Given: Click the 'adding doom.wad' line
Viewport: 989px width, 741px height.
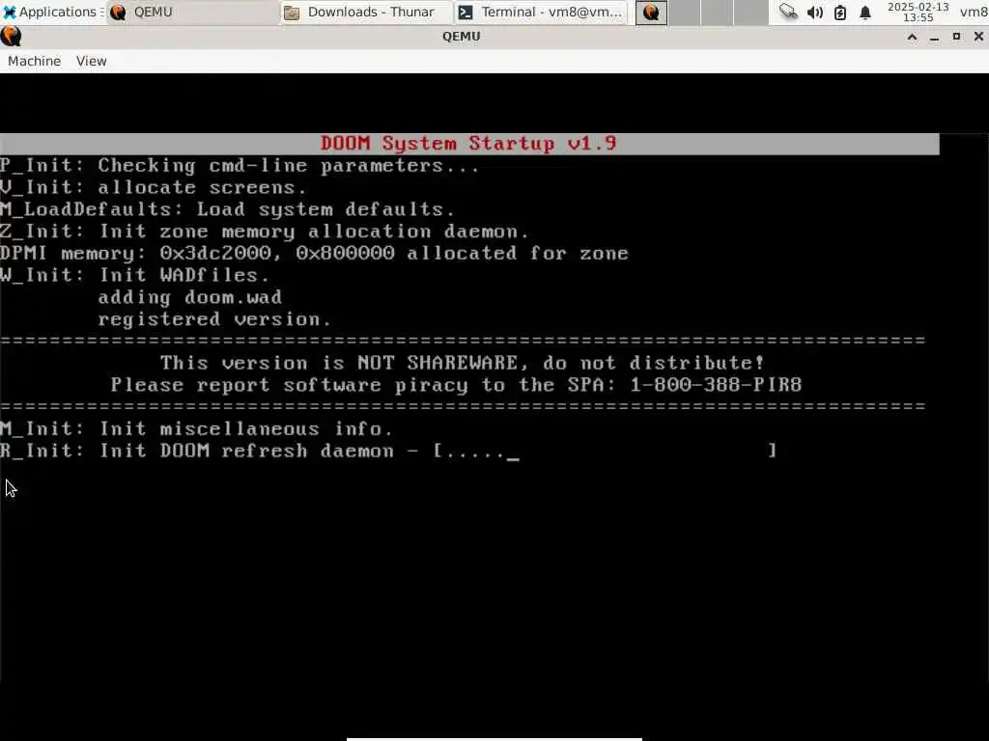Looking at the screenshot, I should (x=190, y=297).
